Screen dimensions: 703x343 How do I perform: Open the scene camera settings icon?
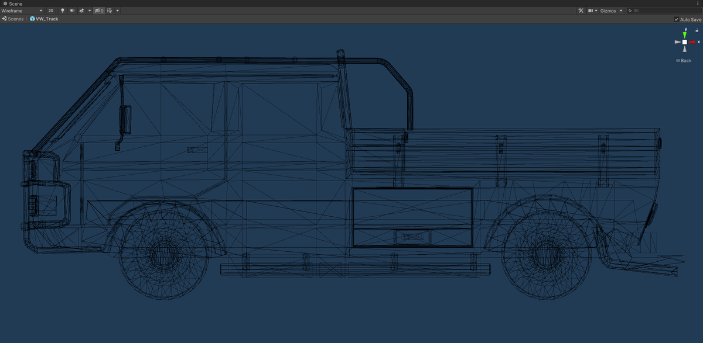point(591,11)
